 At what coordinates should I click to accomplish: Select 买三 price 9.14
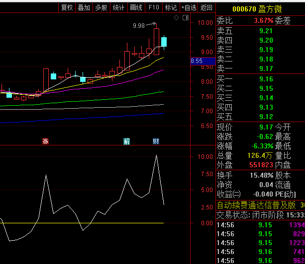[266, 98]
